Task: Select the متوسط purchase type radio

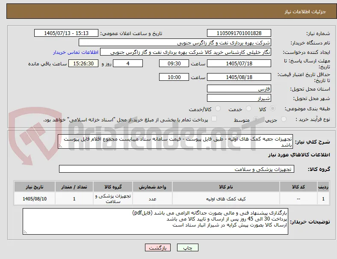Action: point(256,119)
